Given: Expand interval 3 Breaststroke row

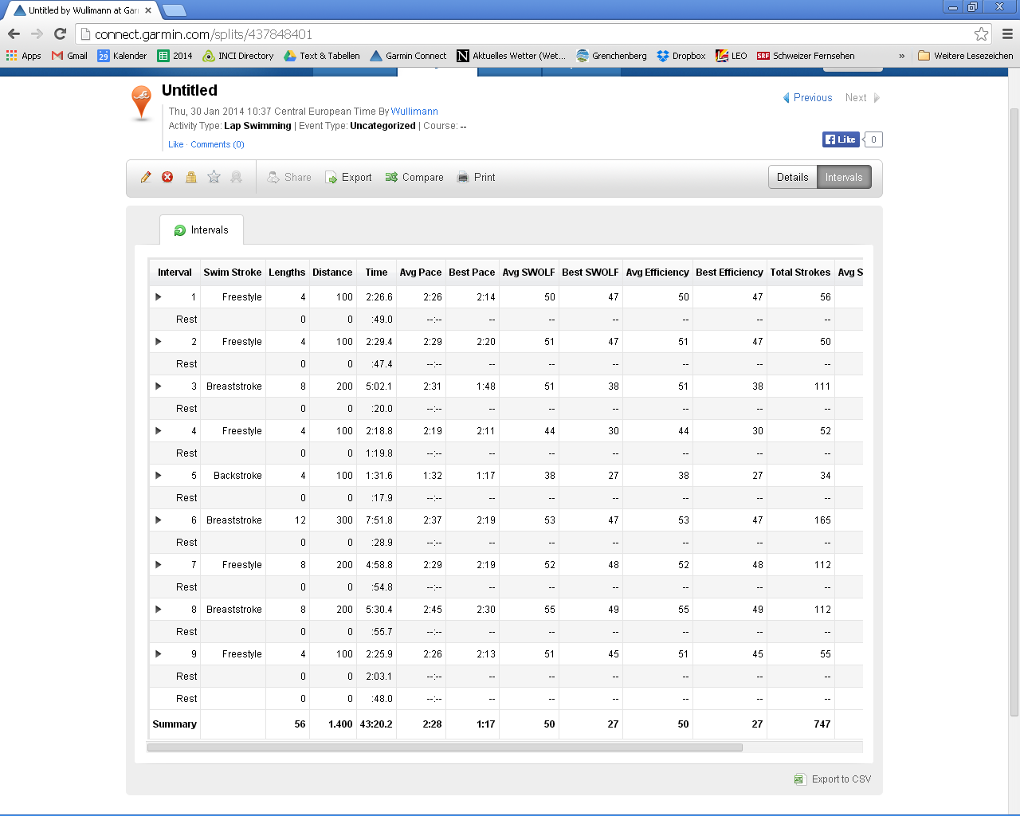Looking at the screenshot, I should tap(159, 386).
